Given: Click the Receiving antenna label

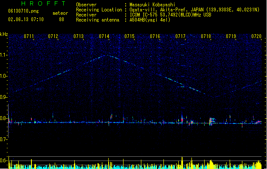Looking at the screenshot, I should pyautogui.click(x=98, y=20).
